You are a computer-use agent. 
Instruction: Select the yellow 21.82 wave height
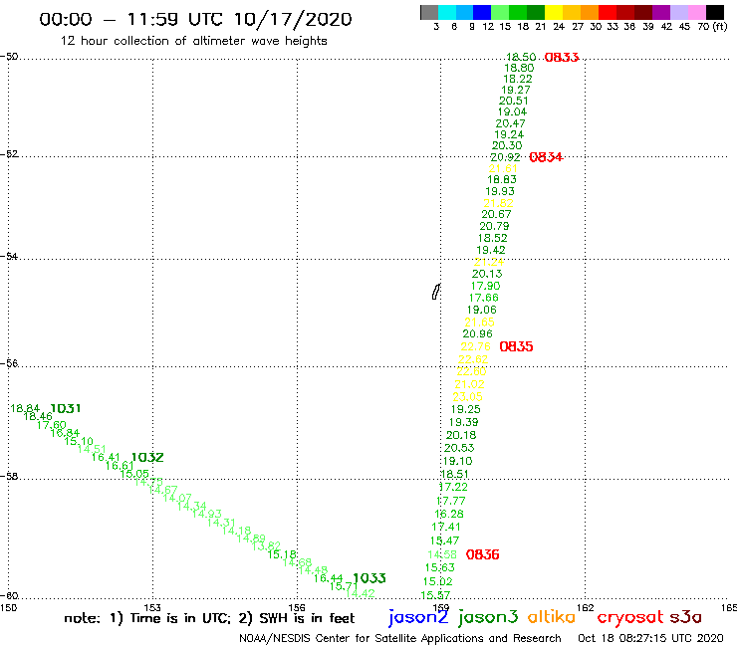click(x=498, y=203)
